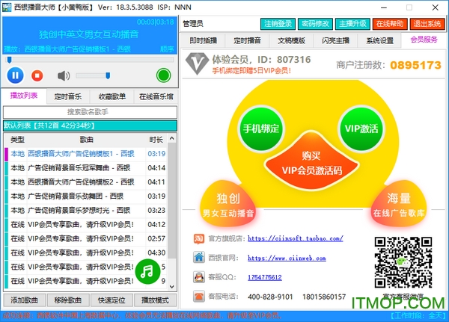Viewport: 449px width, 322px height.
Task: Click the 主播升级 button
Action: pyautogui.click(x=352, y=24)
